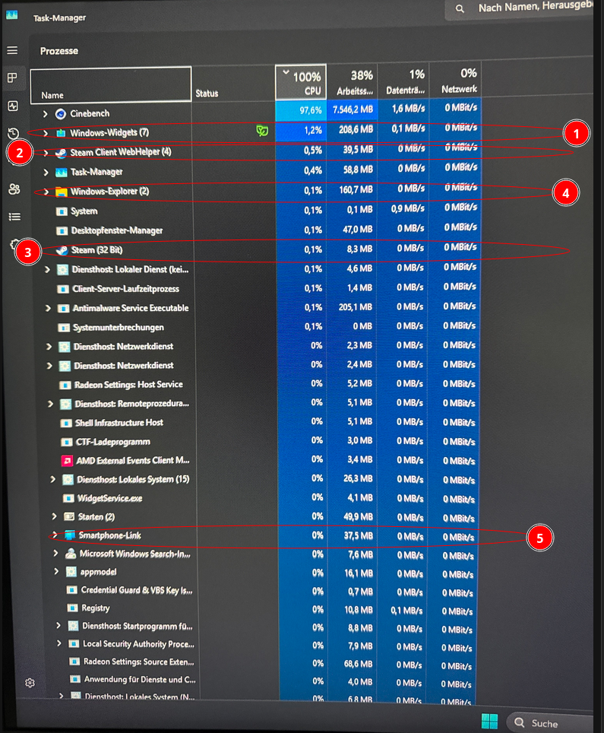Expand Diensthost: Lokales System (15)
604x733 pixels.
(52, 480)
